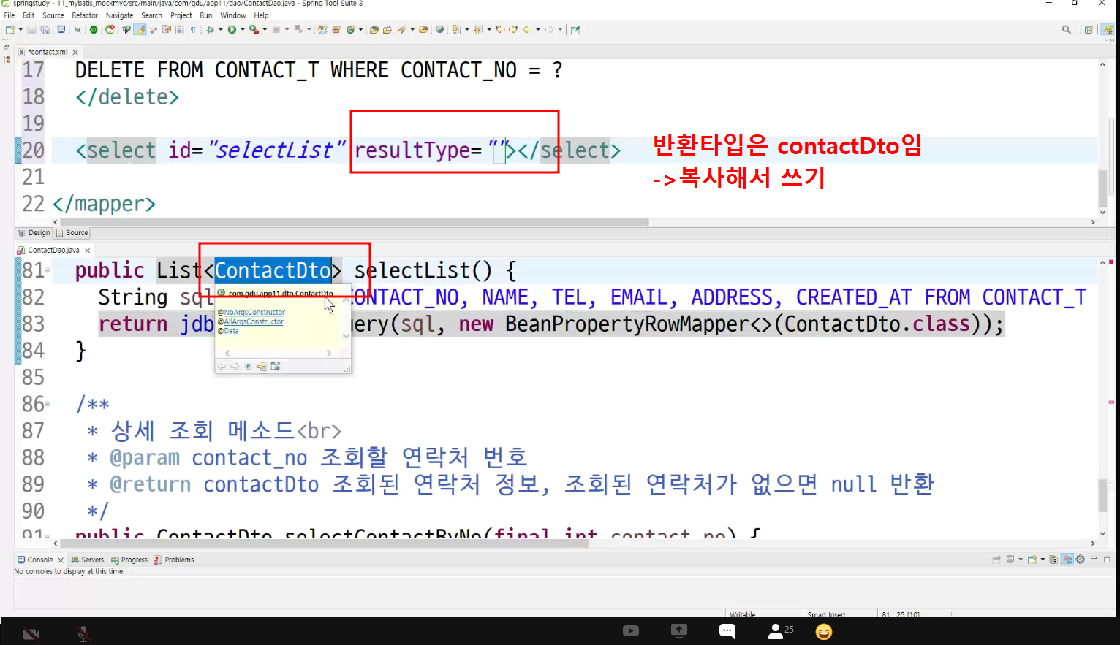Toggle the highlighted AC icon in Console toolbar
The height and width of the screenshot is (645, 1120).
pos(1067,560)
